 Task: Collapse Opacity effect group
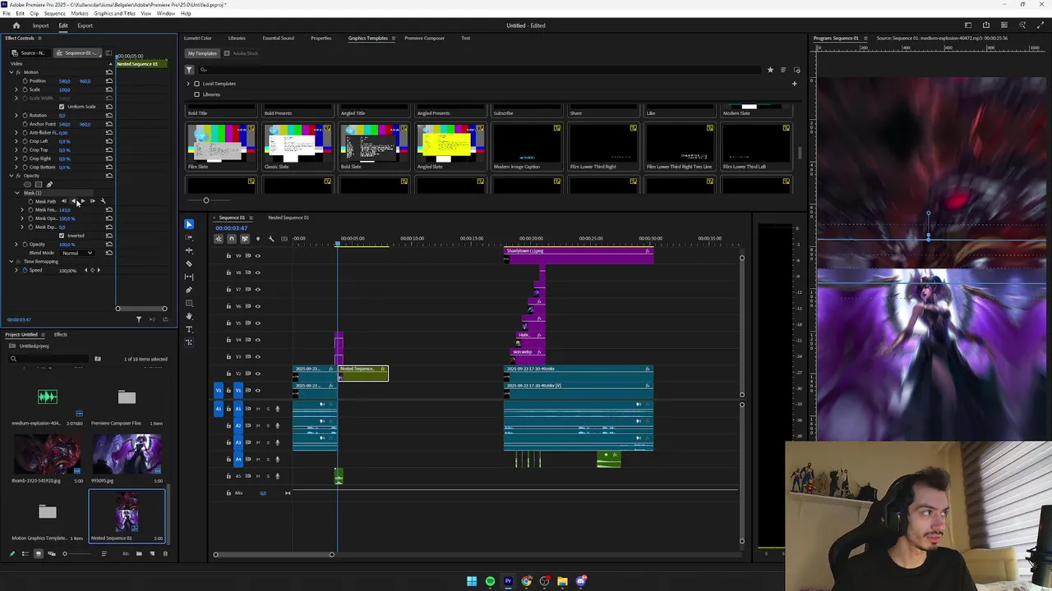12,176
